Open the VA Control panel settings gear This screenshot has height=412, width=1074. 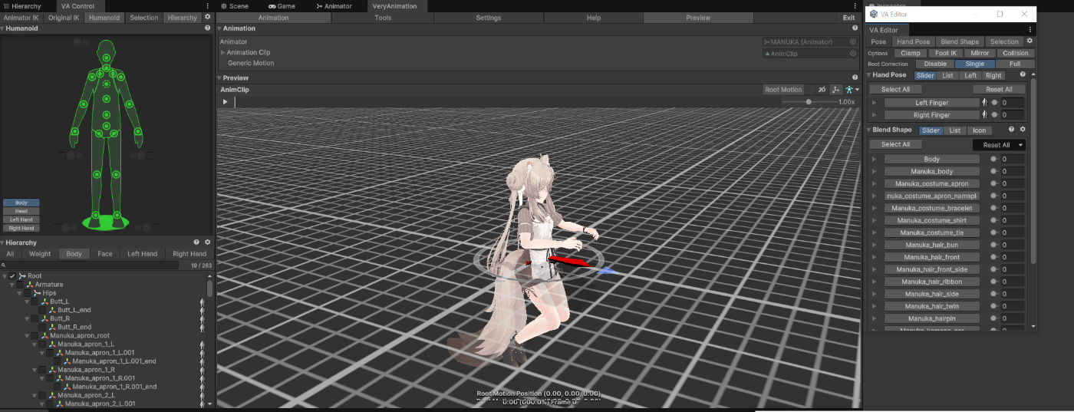point(207,17)
